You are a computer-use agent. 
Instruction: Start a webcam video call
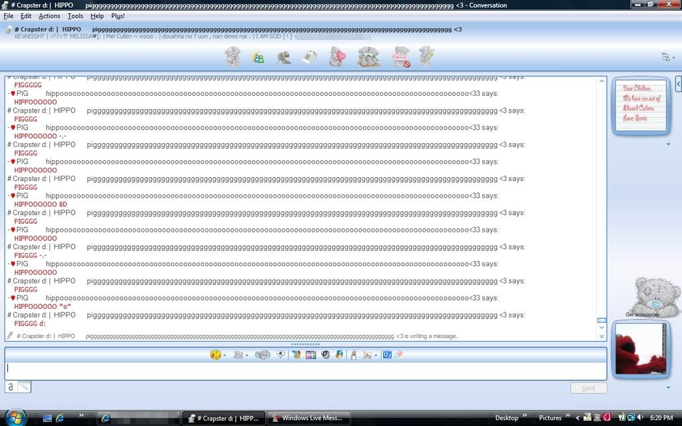point(284,58)
